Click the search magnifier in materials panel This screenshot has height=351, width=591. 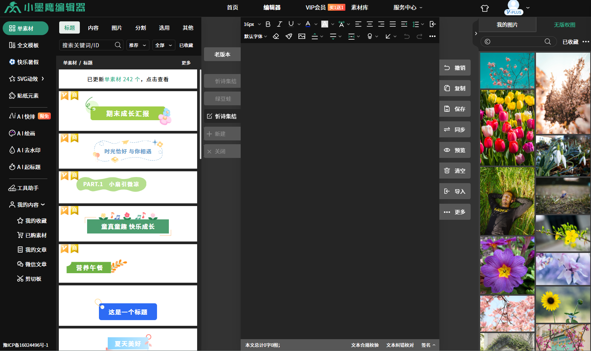[x=118, y=45]
